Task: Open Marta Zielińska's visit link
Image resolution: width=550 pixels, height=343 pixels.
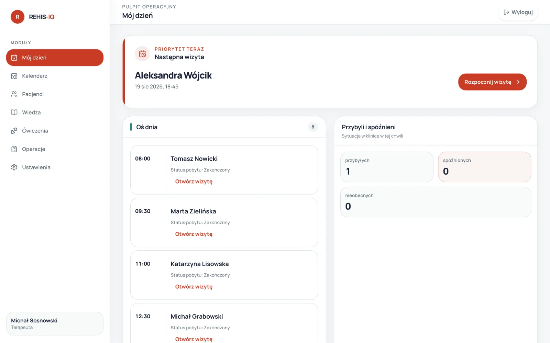Action: [x=194, y=234]
